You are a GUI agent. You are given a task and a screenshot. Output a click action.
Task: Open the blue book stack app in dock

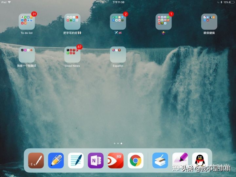pos(160,160)
